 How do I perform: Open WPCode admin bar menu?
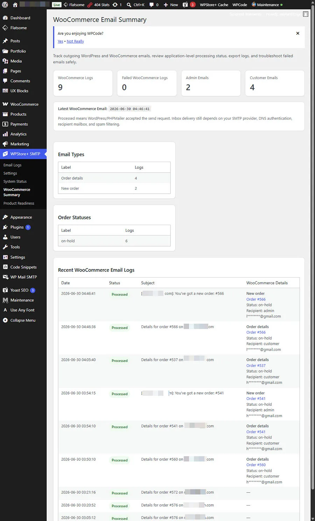coord(240,5)
